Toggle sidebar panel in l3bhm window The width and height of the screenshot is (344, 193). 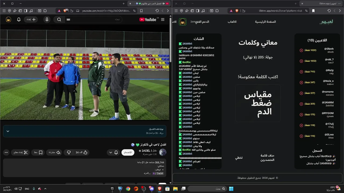[x=198, y=11]
